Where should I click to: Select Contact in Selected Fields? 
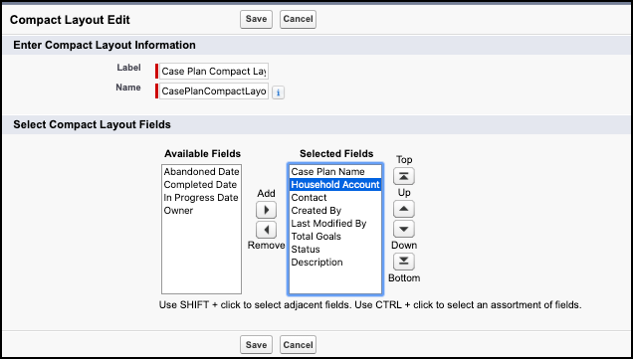click(x=335, y=198)
